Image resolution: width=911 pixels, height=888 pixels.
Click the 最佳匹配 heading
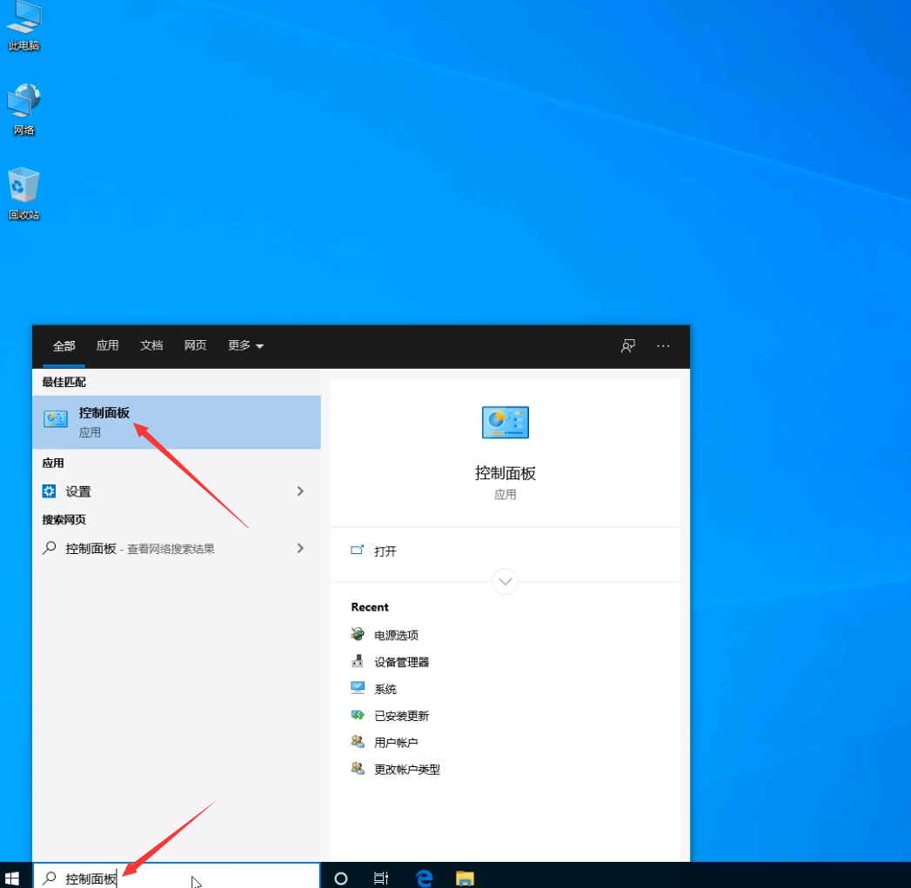pos(64,382)
